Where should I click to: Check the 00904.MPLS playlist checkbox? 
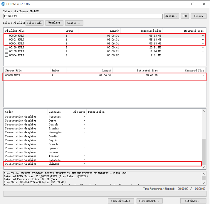(7, 55)
